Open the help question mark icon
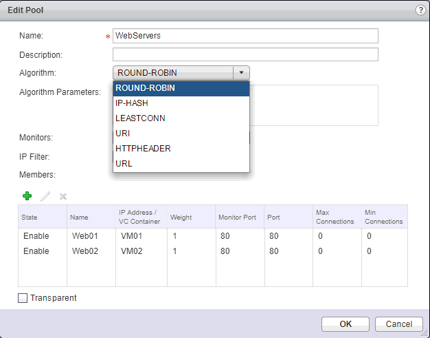Screen dimensions: 430x338 [420, 10]
